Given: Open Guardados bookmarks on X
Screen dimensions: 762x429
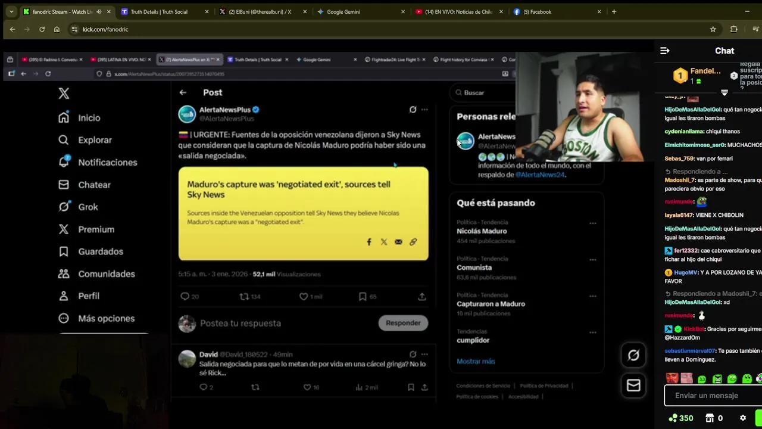Looking at the screenshot, I should click(x=90, y=251).
